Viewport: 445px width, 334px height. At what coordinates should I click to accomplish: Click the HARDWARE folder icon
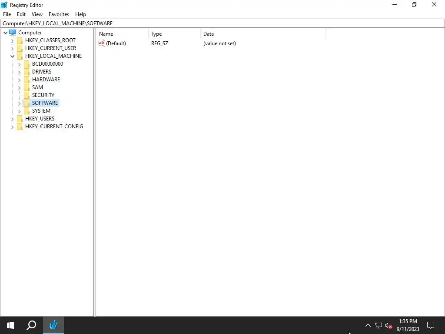[27, 79]
